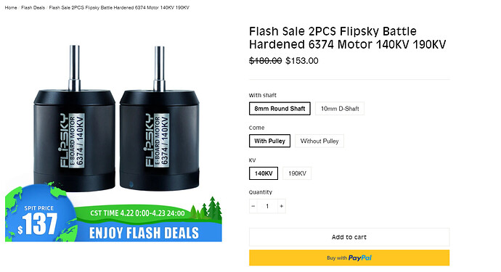Focus the quantity input field

pos(267,206)
